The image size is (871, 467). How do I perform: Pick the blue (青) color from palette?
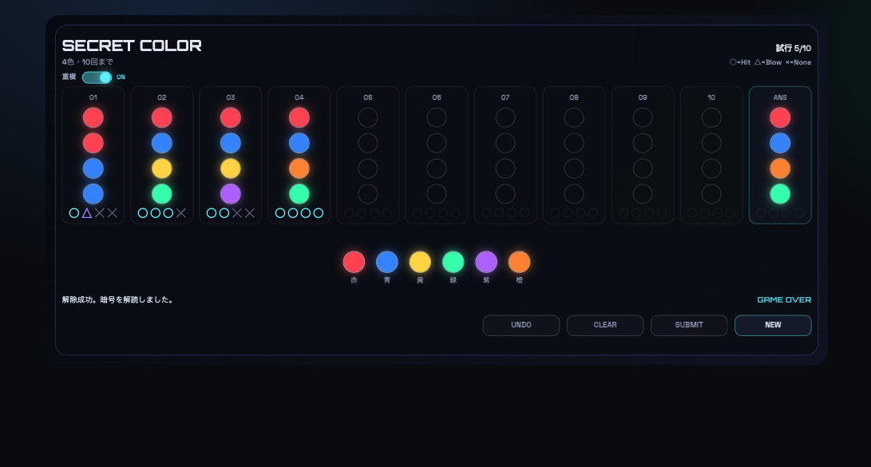click(387, 262)
